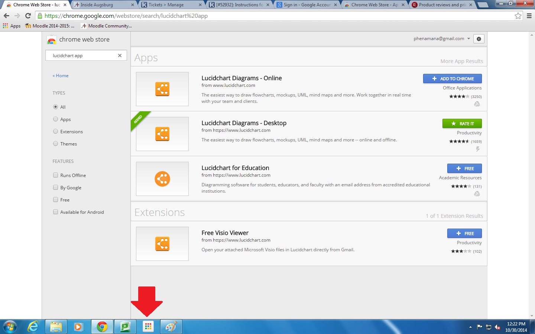Viewport: 535px width, 334px height.
Task: Clear the lucidchart app search box
Action: pos(120,55)
